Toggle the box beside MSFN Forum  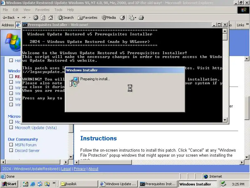11,145
